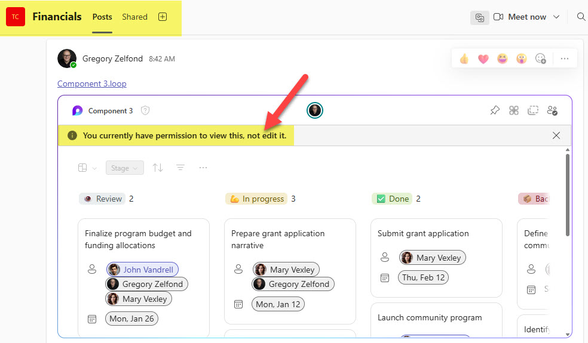588x343 pixels.
Task: Open search with magnifier icon
Action: (x=581, y=17)
